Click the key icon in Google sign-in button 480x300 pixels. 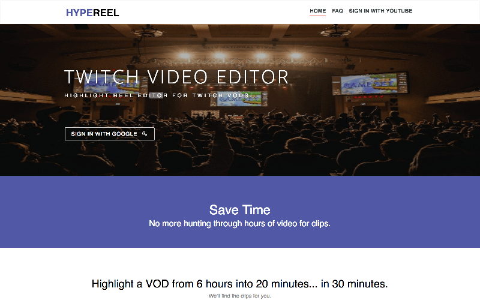(x=145, y=134)
